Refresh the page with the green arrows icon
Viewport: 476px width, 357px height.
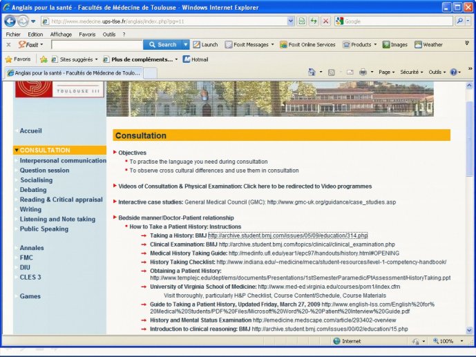click(x=314, y=21)
